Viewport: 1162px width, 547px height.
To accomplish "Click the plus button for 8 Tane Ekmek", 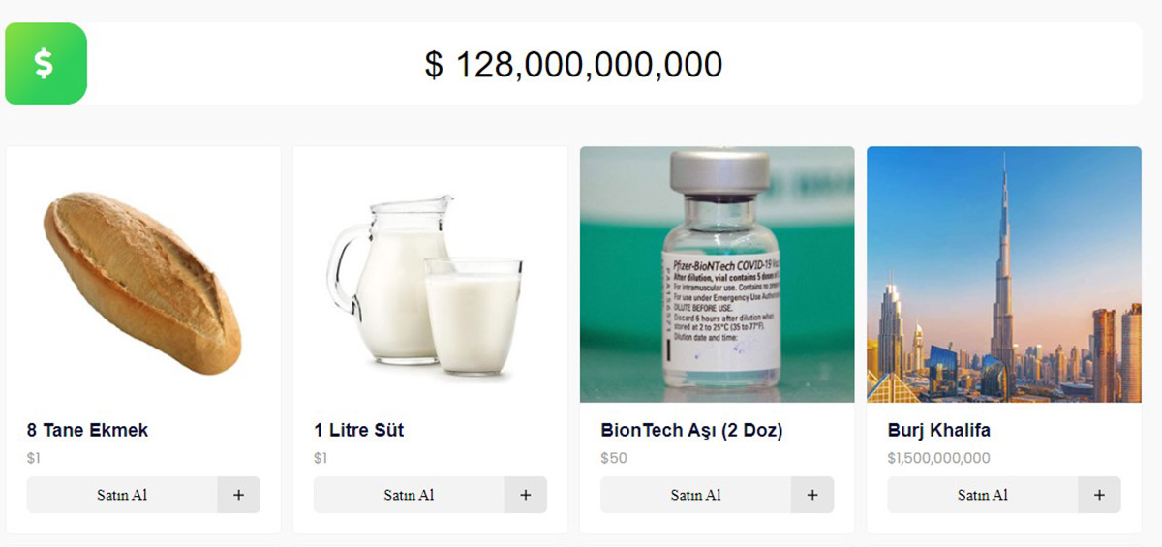I will [238, 495].
